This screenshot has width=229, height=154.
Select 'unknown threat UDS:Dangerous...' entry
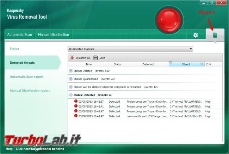(x=147, y=116)
